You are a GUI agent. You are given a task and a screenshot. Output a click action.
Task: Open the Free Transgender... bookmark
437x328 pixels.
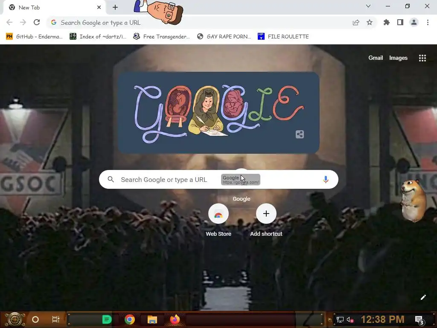pos(161,37)
